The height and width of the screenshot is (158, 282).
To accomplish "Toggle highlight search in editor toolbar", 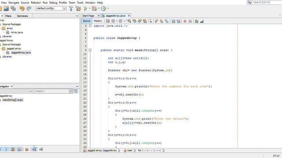I will (145, 21).
